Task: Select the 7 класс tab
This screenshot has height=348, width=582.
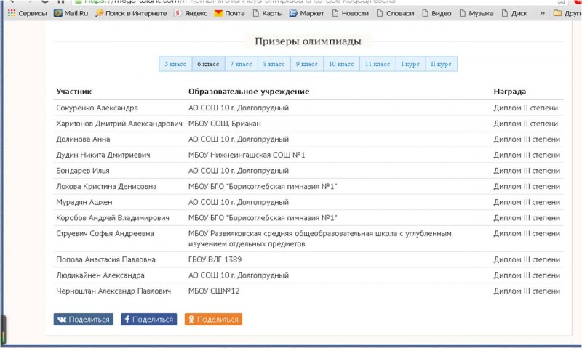Action: 241,64
